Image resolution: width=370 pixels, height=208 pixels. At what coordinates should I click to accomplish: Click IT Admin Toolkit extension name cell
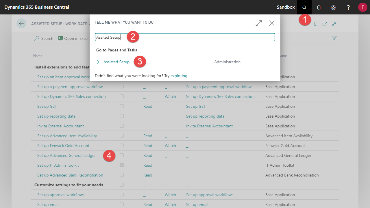click(280, 165)
